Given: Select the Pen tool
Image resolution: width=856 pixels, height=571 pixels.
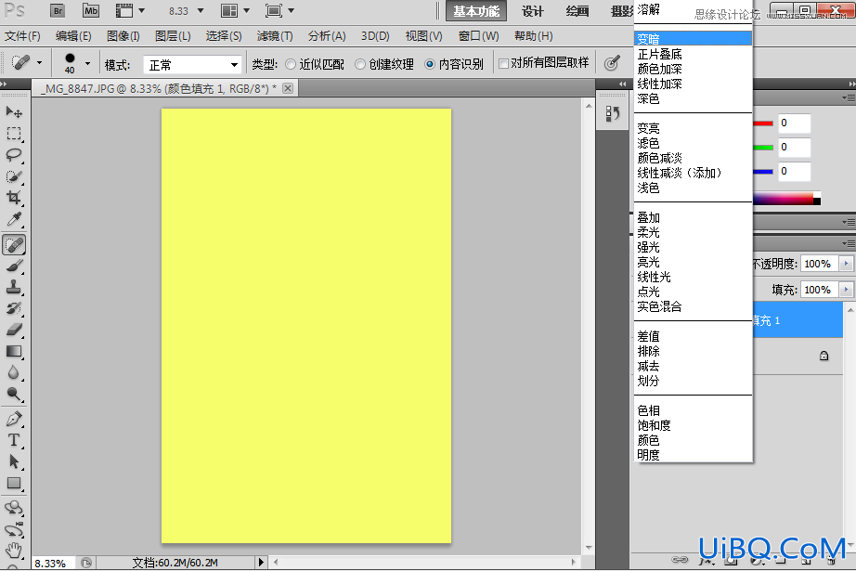Looking at the screenshot, I should tap(14, 419).
